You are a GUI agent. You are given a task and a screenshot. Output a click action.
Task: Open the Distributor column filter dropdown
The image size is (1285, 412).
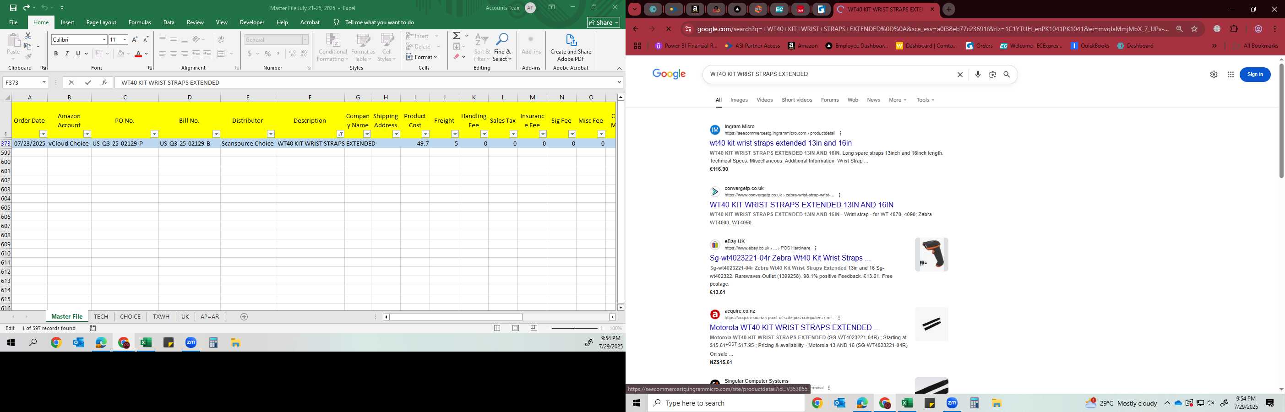pos(271,134)
